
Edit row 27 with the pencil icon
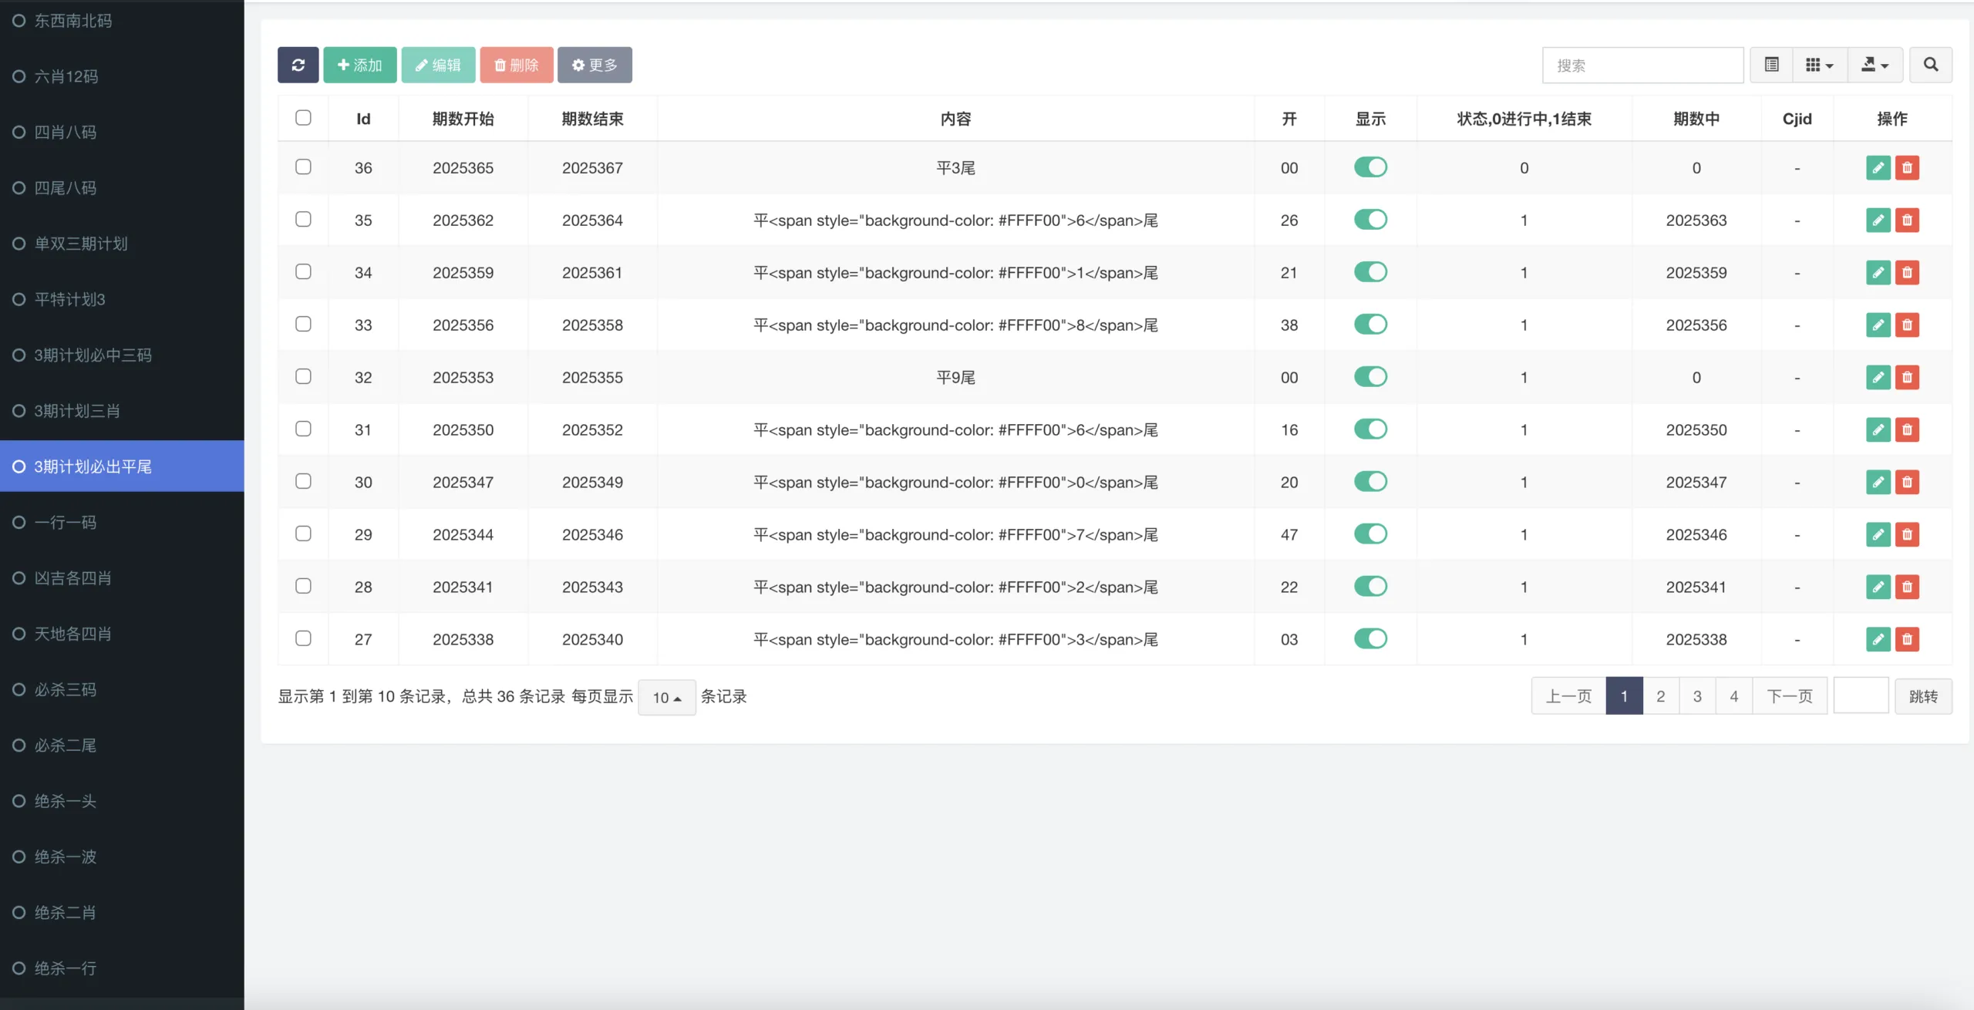click(x=1878, y=639)
